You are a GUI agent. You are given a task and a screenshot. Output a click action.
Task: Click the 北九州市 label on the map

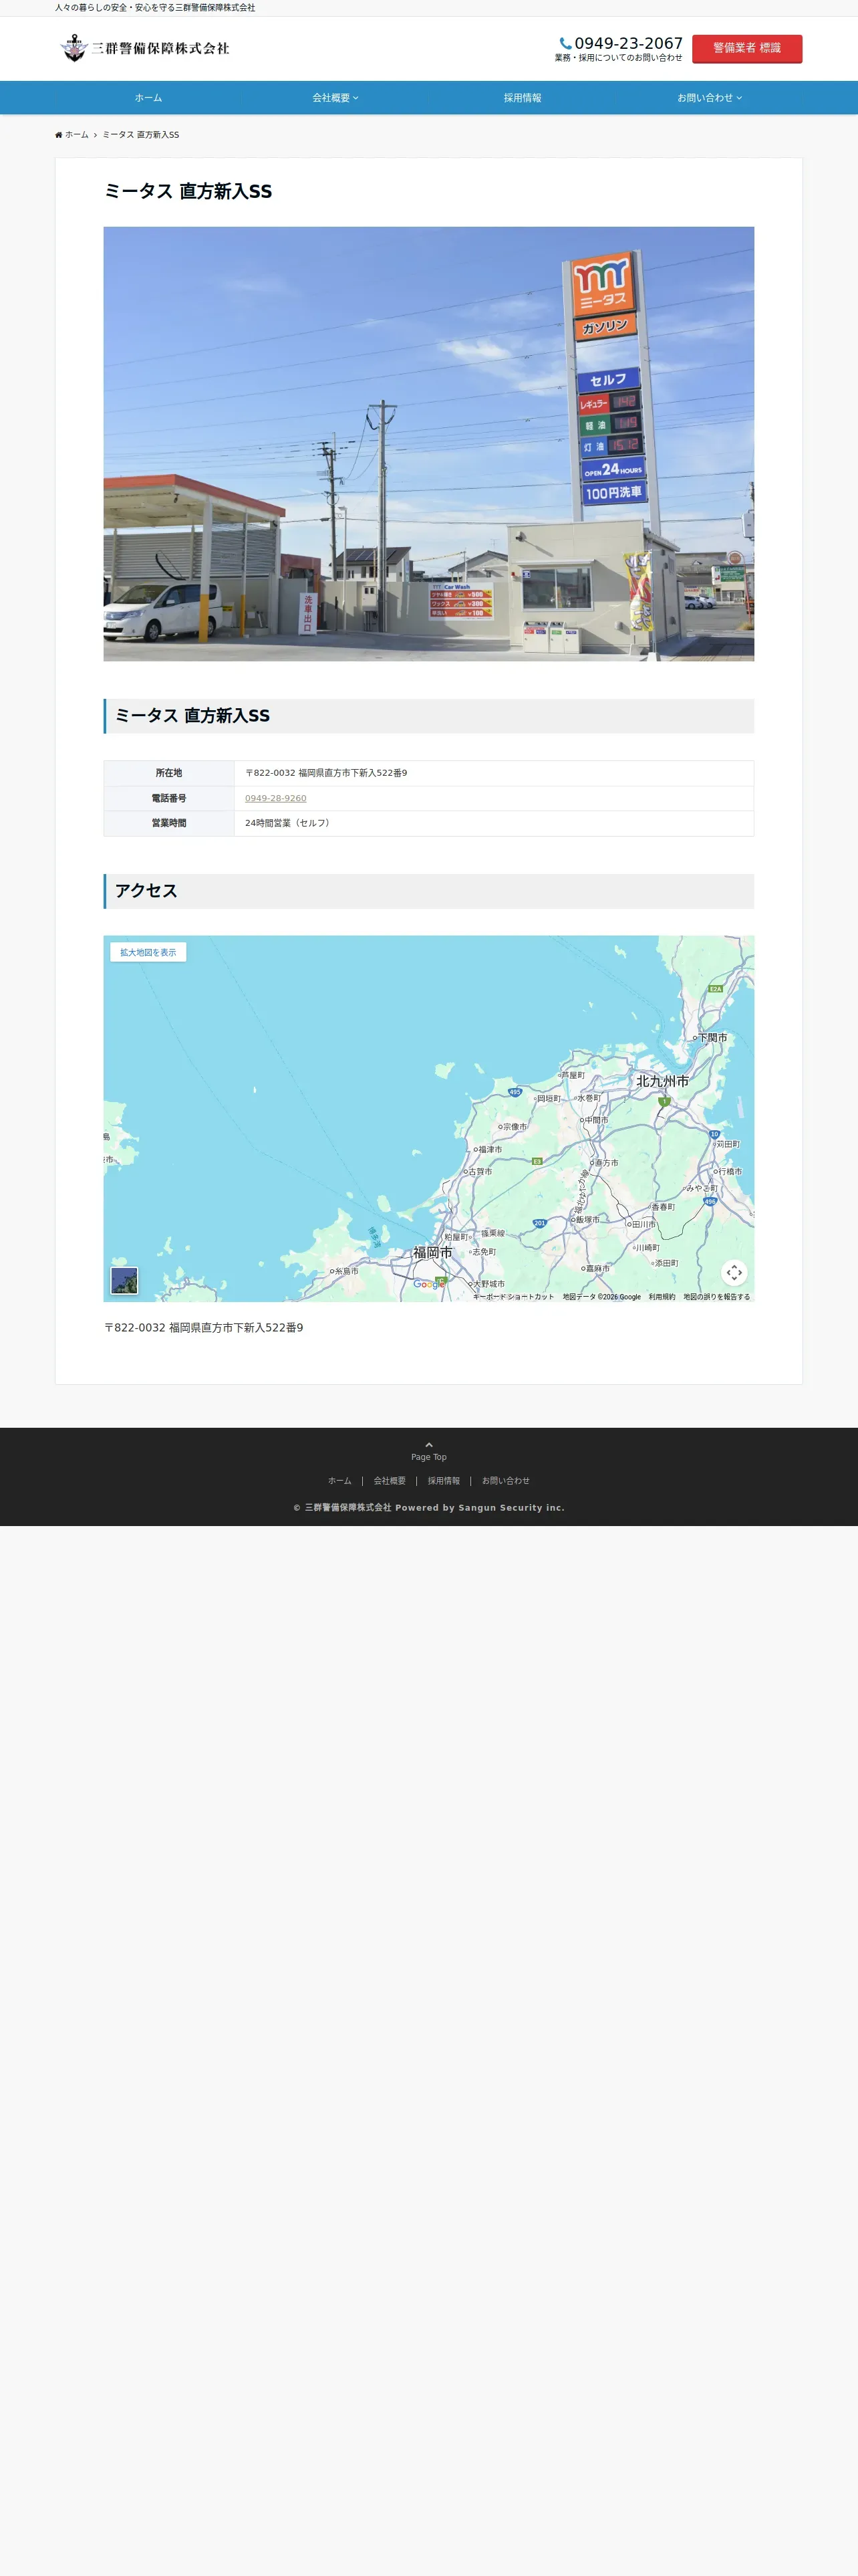click(662, 1081)
